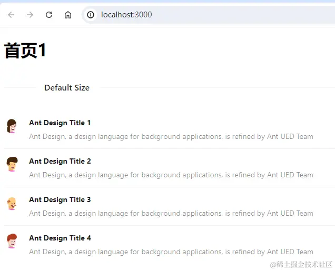335x271 pixels.
Task: Go back with the browser back arrow
Action: (x=11, y=15)
